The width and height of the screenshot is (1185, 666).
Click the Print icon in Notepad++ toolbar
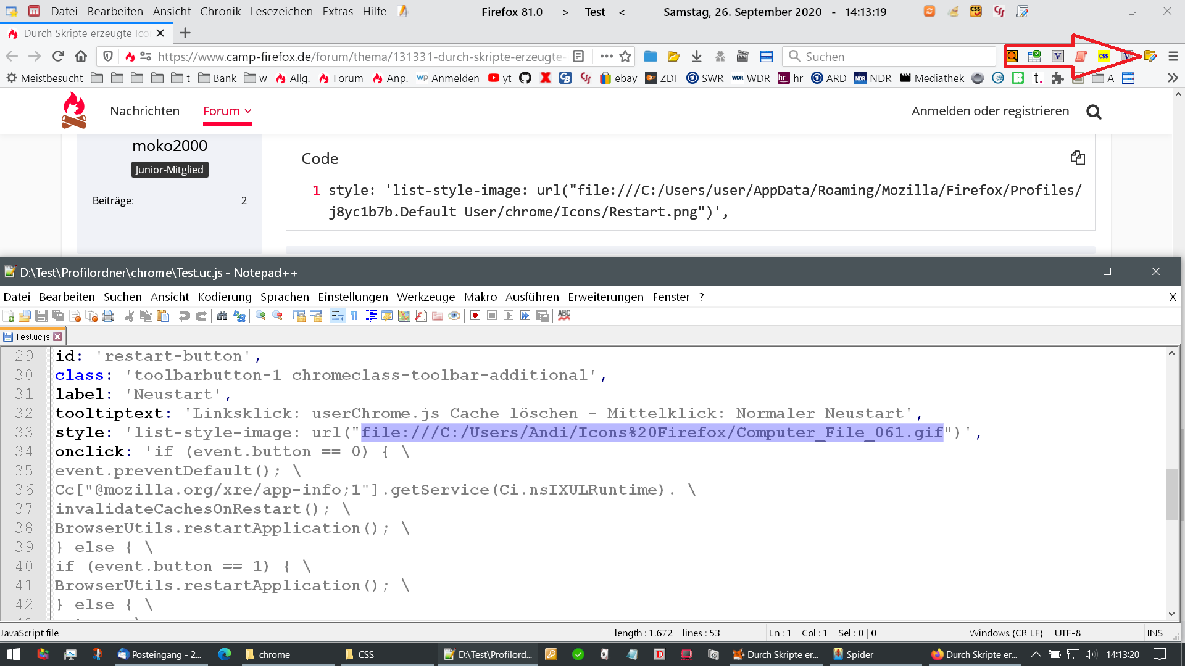point(108,316)
